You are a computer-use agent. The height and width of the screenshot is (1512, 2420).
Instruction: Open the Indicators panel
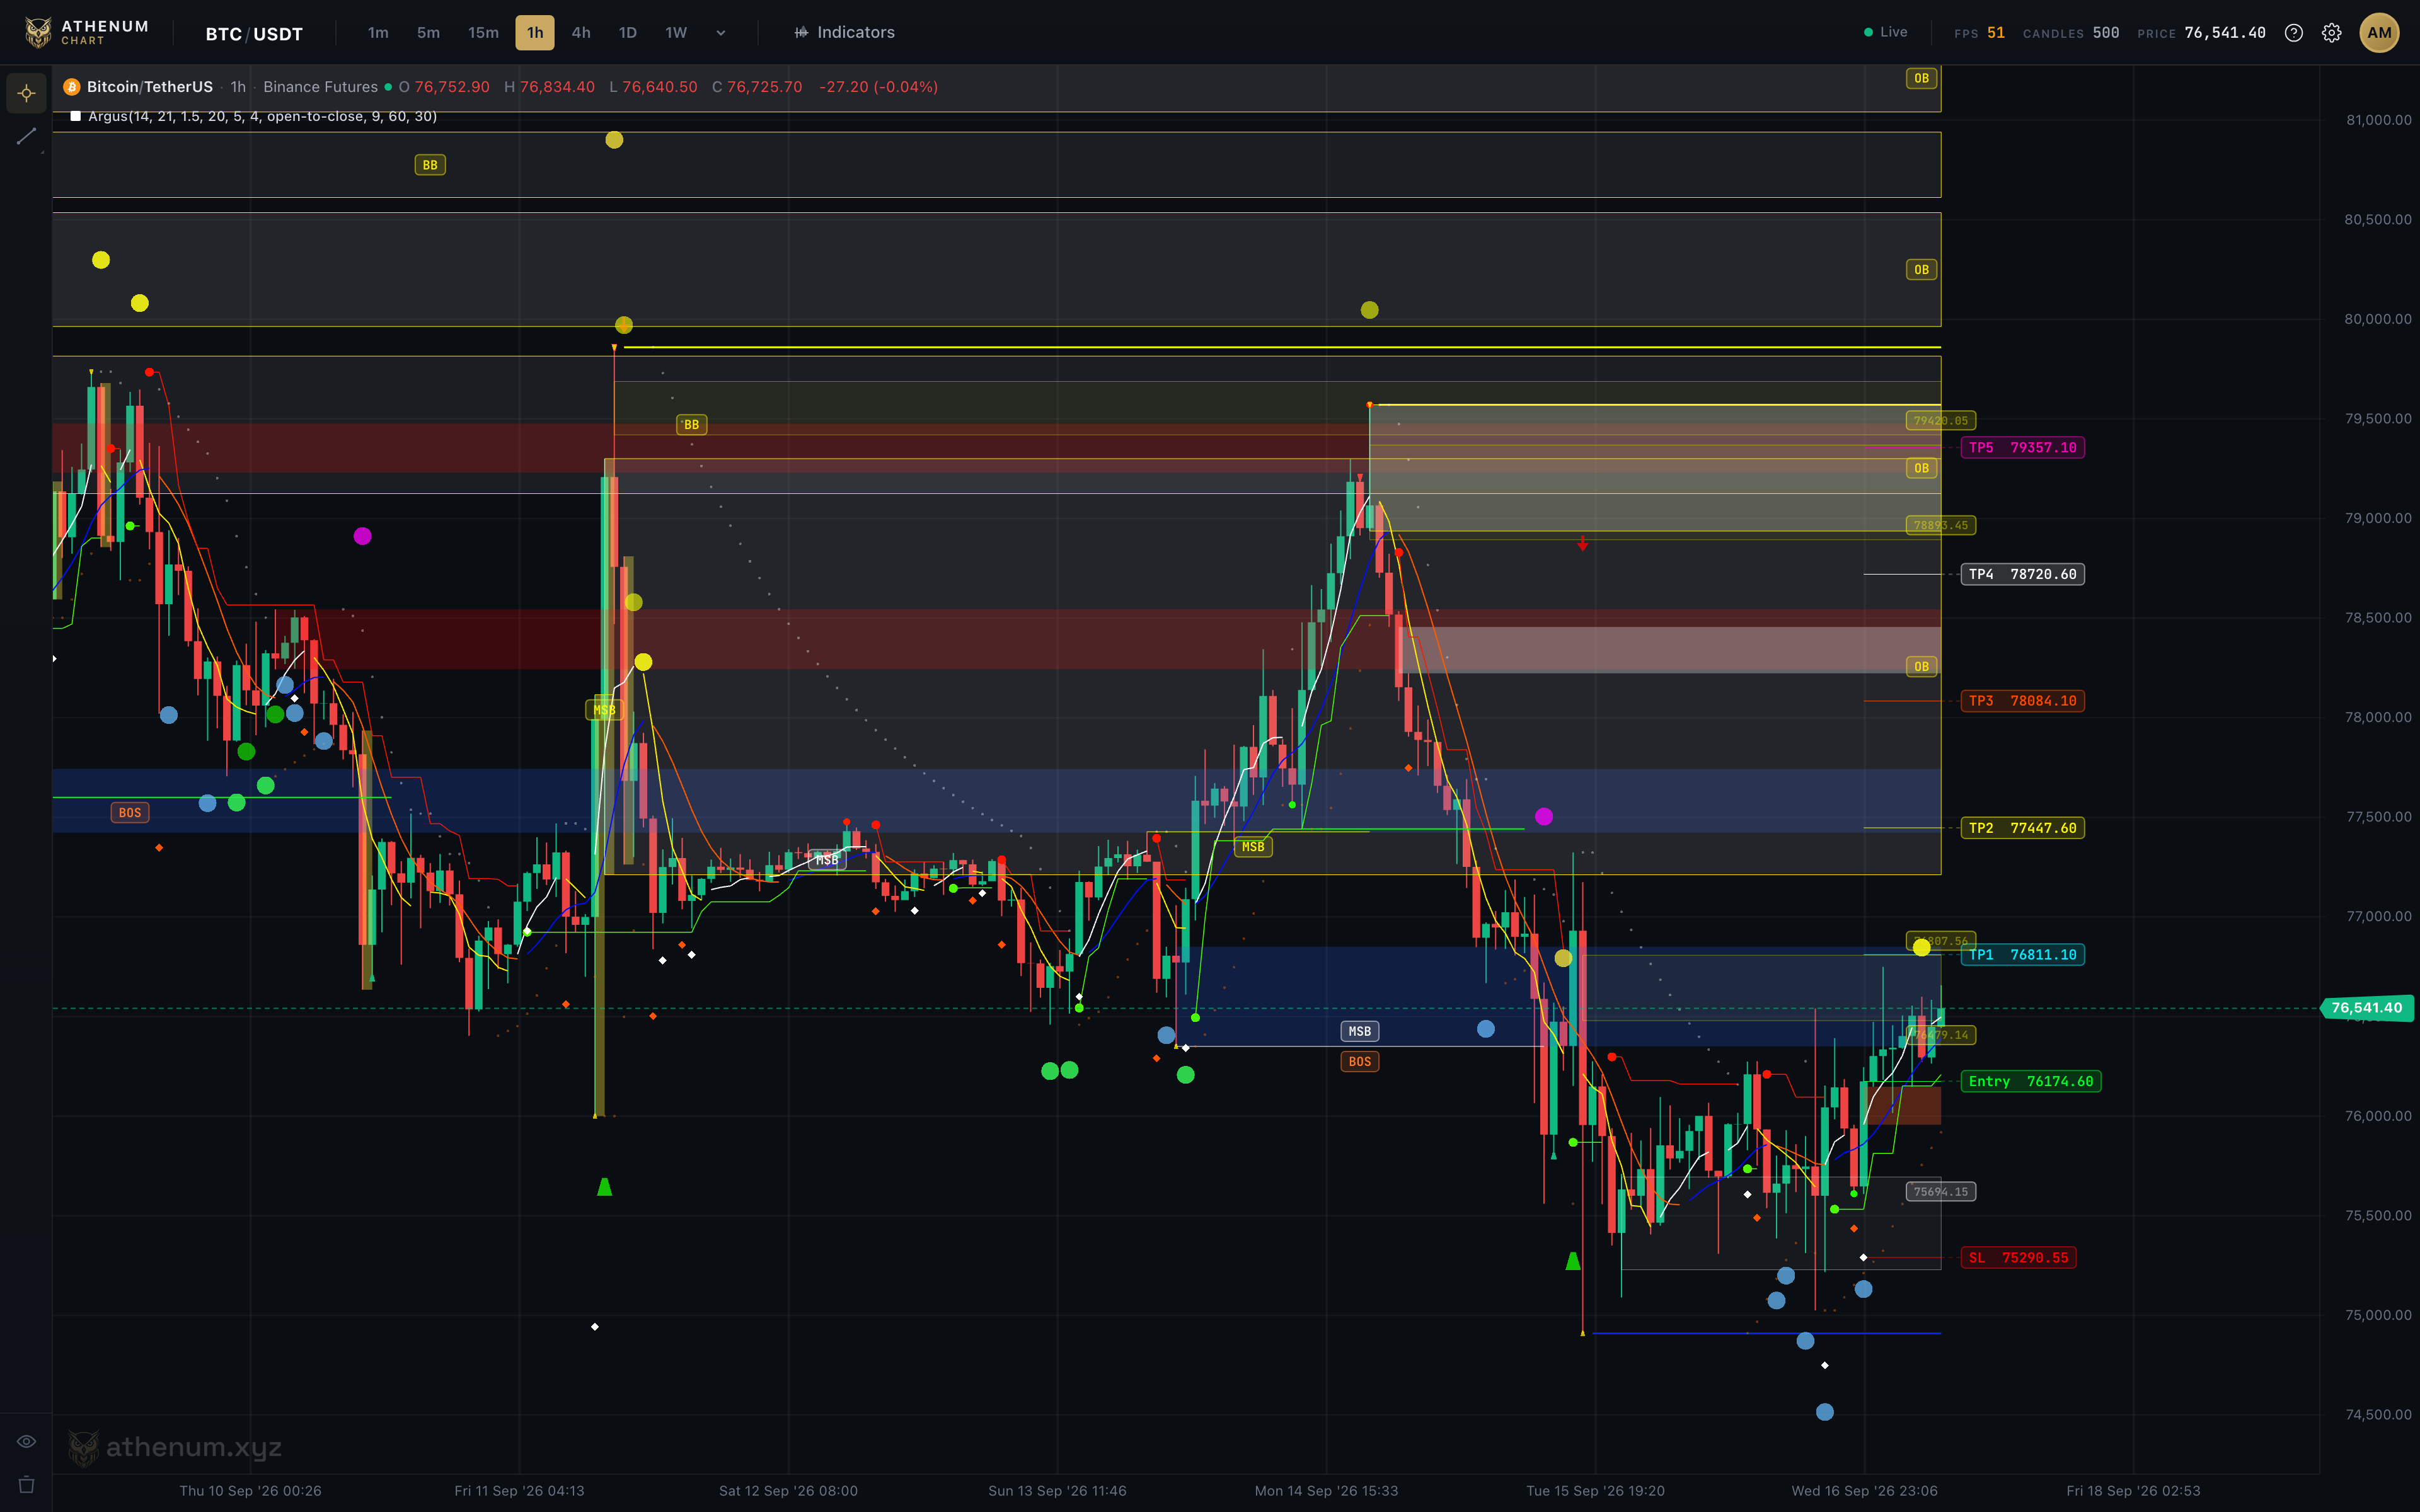(x=845, y=33)
